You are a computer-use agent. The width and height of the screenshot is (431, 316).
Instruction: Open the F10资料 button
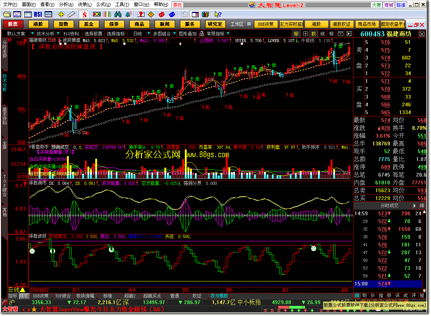point(71,33)
